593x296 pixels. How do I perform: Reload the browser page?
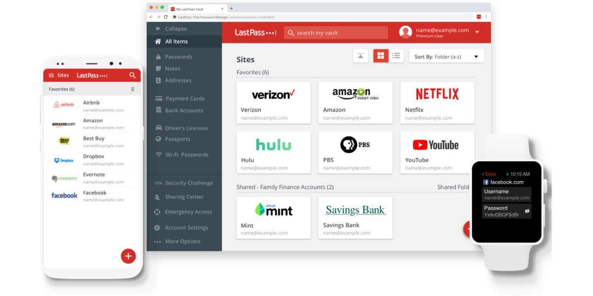(x=165, y=17)
